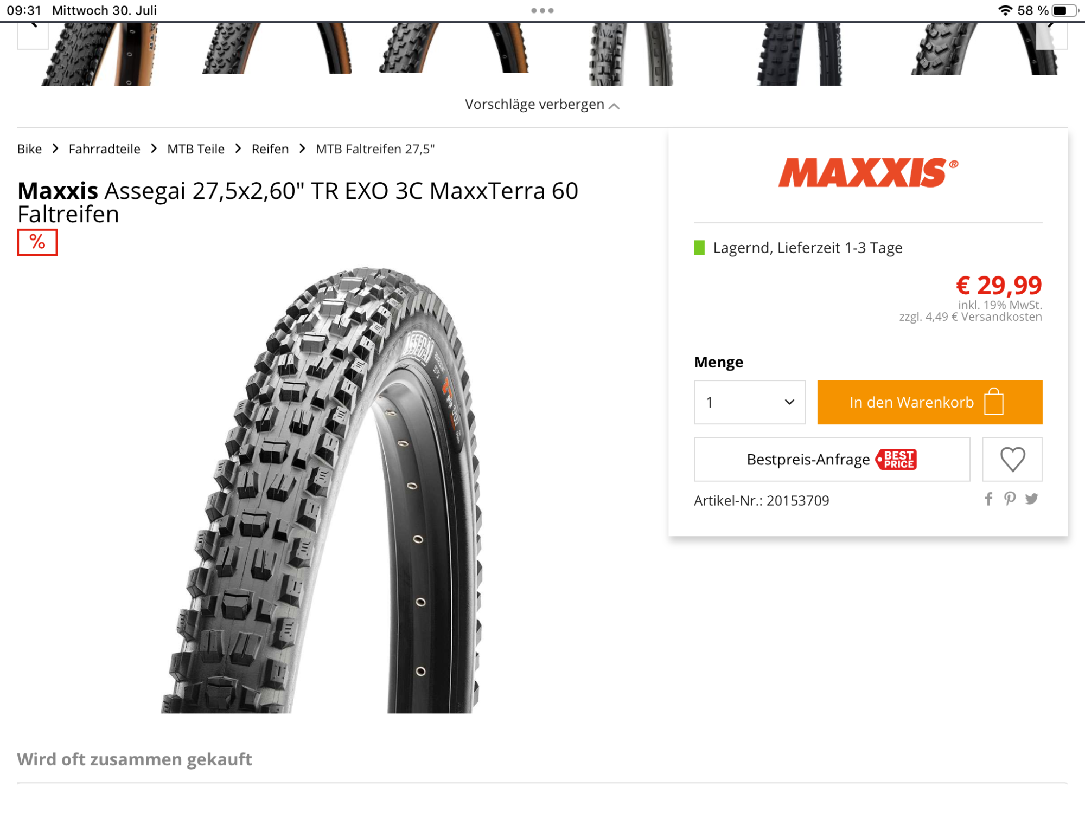This screenshot has height=813, width=1085.
Task: Add item with In den Warenkorb
Action: [x=930, y=402]
